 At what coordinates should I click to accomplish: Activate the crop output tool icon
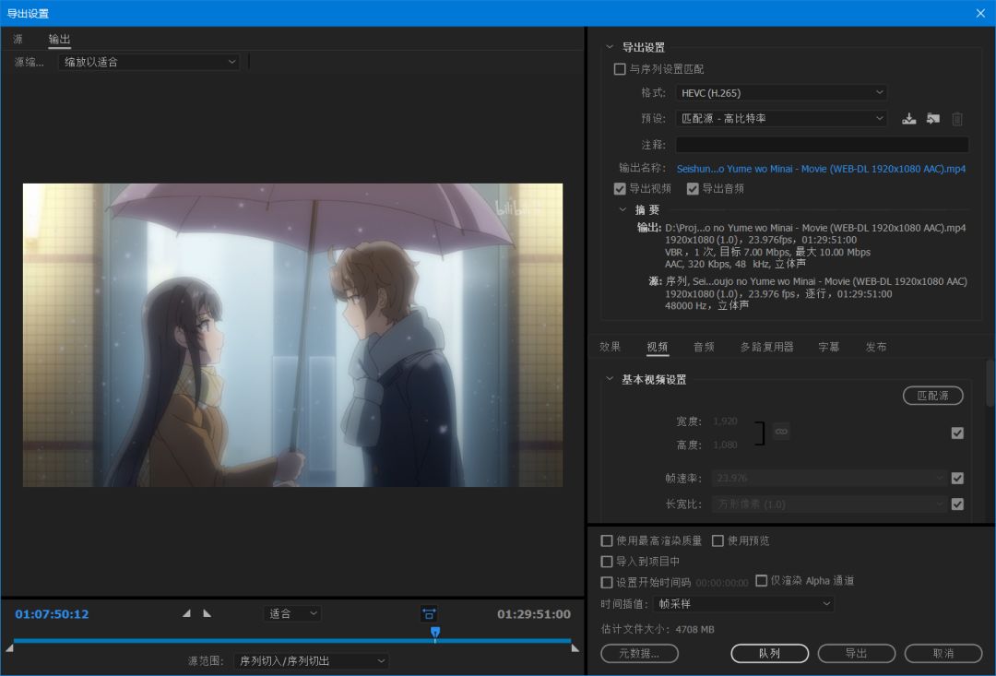(428, 612)
